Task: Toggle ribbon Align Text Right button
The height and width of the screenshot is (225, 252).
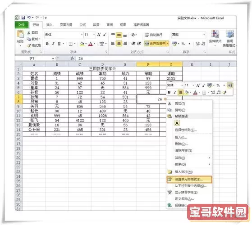Action: pyautogui.click(x=125, y=44)
